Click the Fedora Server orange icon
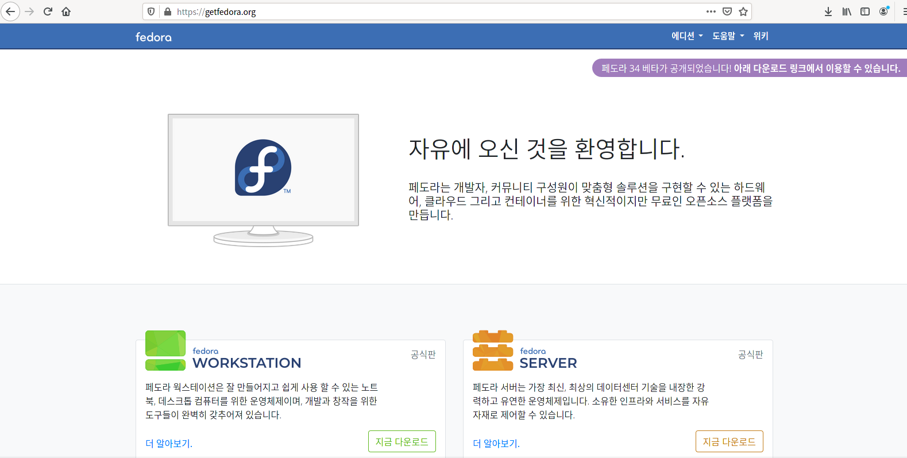Screen dimensions: 907x458 click(x=493, y=351)
